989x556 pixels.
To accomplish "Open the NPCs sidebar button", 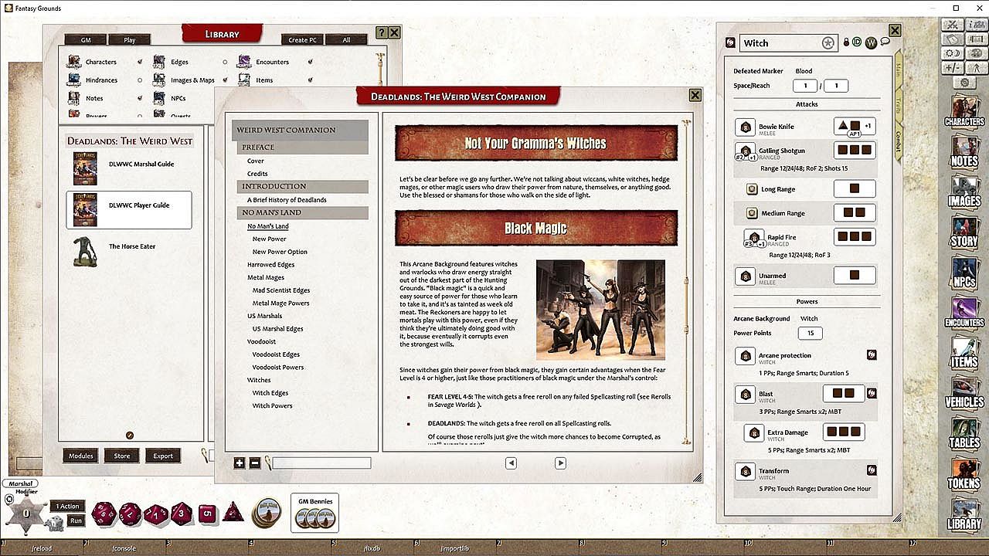I will (x=964, y=271).
